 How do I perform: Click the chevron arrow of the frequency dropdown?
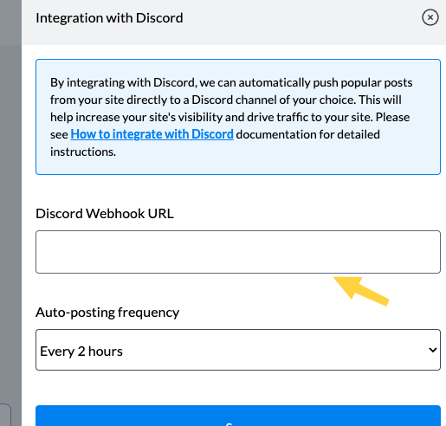(x=432, y=350)
